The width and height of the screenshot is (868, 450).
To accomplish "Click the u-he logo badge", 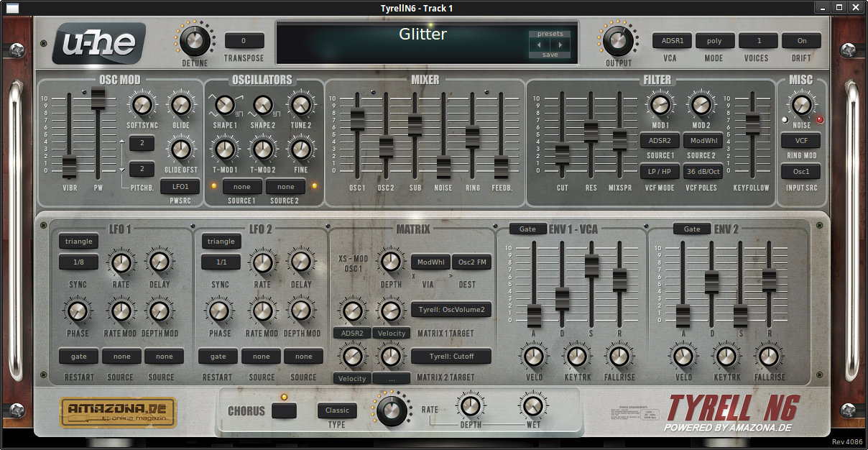I will [98, 42].
